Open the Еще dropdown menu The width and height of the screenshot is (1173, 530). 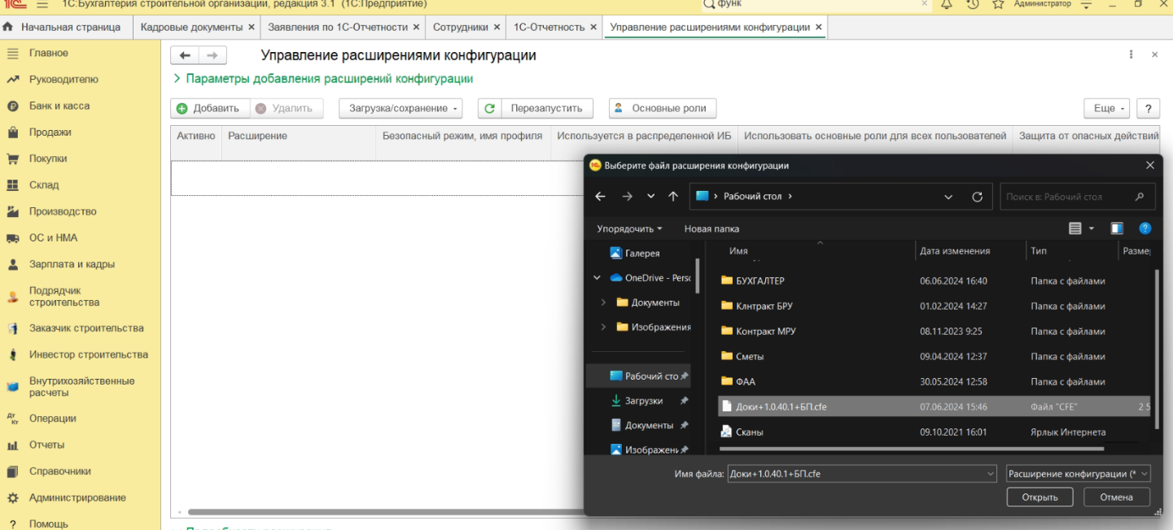[x=1106, y=108]
